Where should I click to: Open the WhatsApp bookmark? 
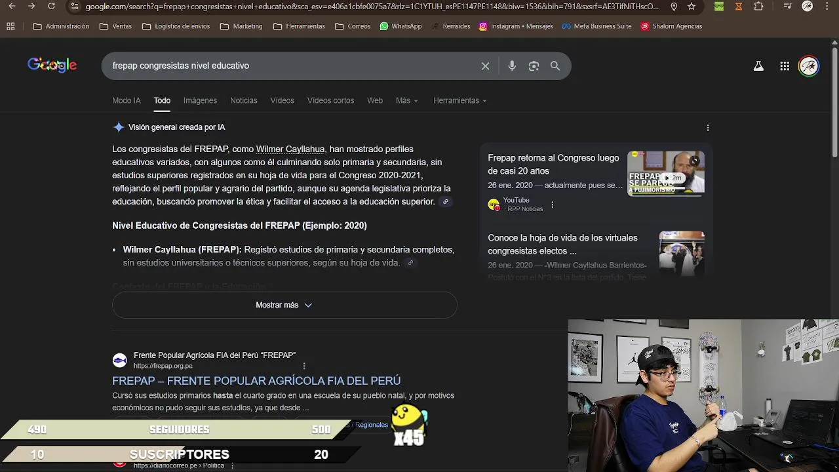tap(400, 26)
